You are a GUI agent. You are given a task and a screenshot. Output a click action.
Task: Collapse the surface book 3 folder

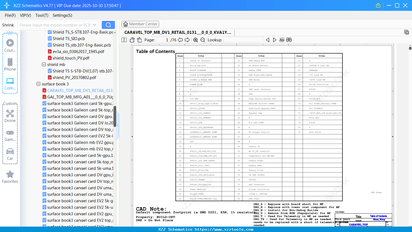38,84
